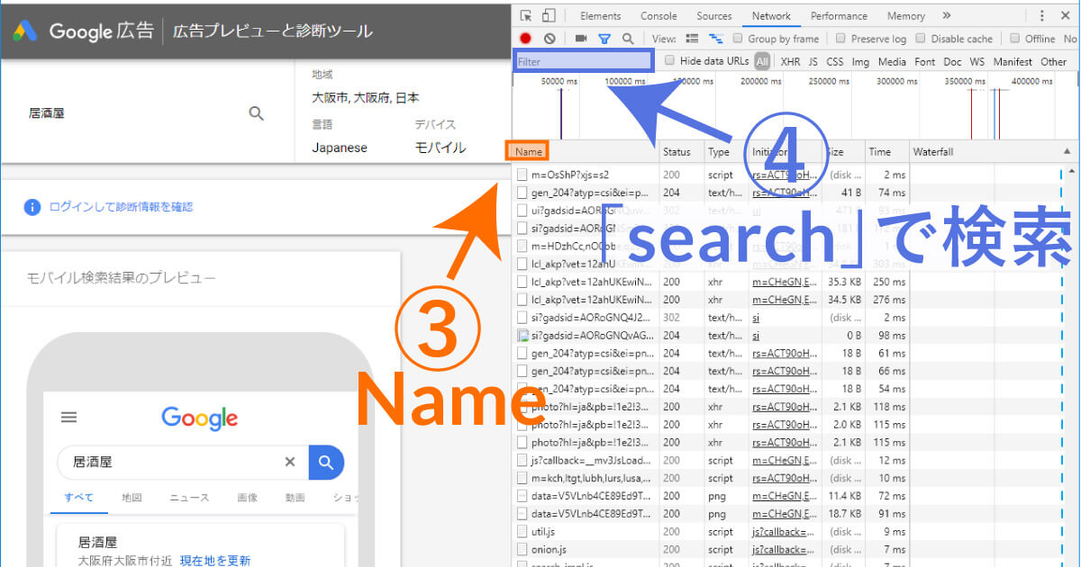Open network search magnifier icon in DevTools

click(x=628, y=39)
